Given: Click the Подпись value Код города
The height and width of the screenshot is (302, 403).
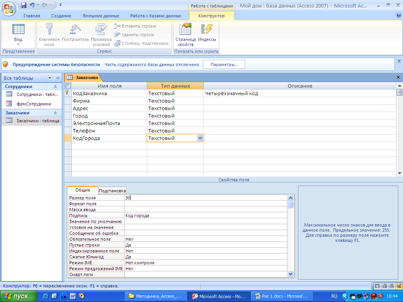Looking at the screenshot, I should tap(137, 215).
